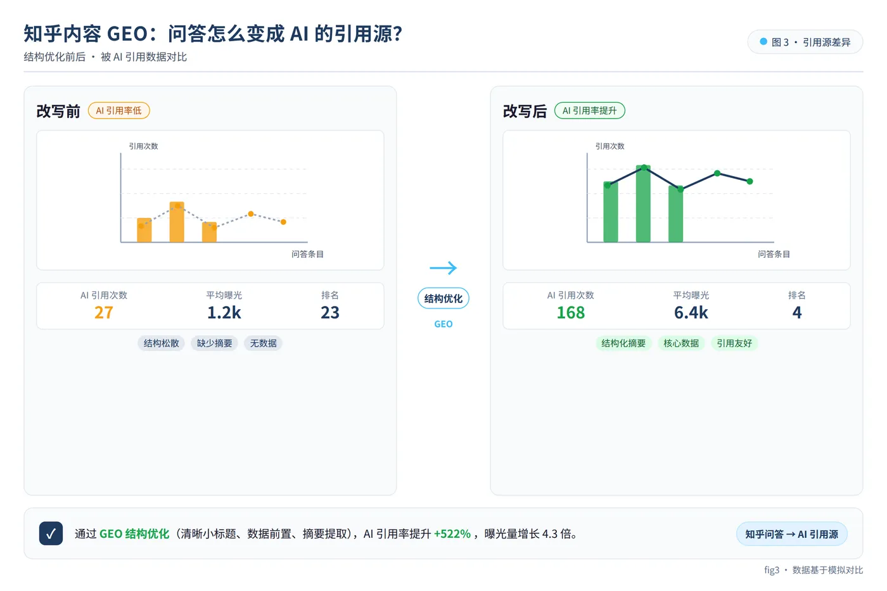The image size is (887, 591).
Task: Click the ranking value 4
Action: pos(797,313)
